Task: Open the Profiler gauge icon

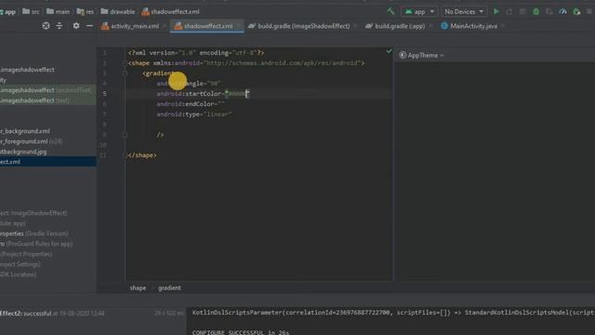Action: coord(562,12)
